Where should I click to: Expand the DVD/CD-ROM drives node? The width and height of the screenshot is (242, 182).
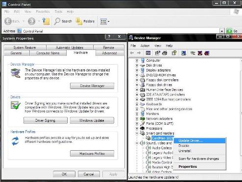[137, 75]
